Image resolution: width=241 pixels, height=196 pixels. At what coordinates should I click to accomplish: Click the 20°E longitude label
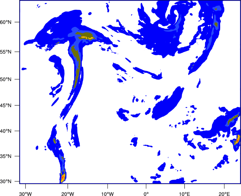(224, 194)
